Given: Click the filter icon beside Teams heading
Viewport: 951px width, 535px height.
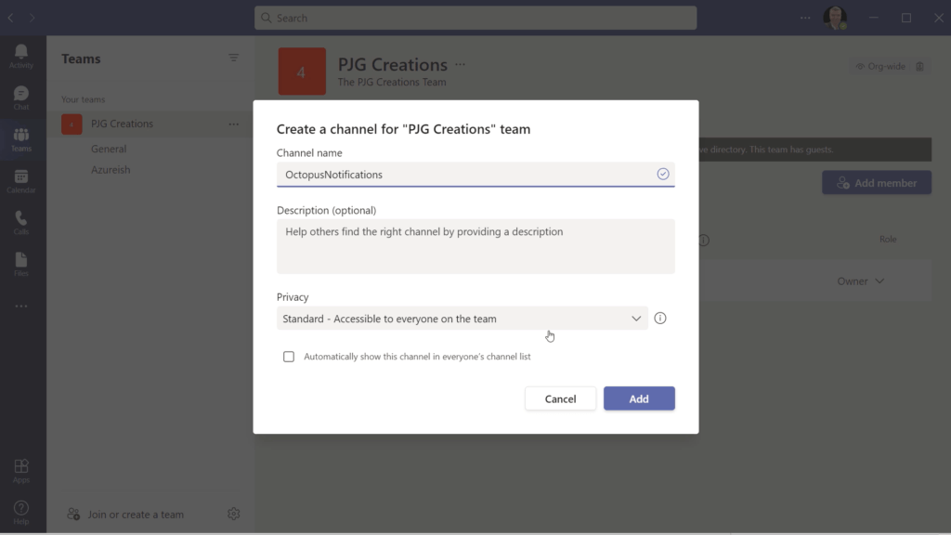Looking at the screenshot, I should (x=233, y=59).
